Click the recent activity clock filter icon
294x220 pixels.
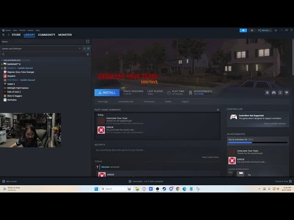point(85,49)
